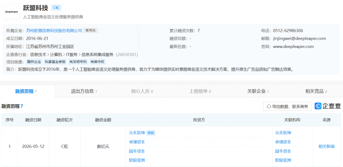Click the Deepleaper company logo thumbnail
The height and width of the screenshot is (167, 343).
(11, 12)
